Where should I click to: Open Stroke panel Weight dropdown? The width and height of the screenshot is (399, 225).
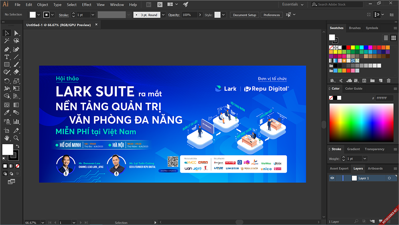click(365, 159)
